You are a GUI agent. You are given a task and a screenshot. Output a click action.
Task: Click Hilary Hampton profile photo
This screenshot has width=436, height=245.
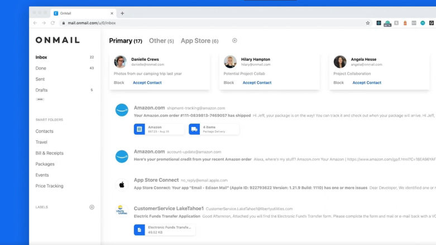pos(230,62)
